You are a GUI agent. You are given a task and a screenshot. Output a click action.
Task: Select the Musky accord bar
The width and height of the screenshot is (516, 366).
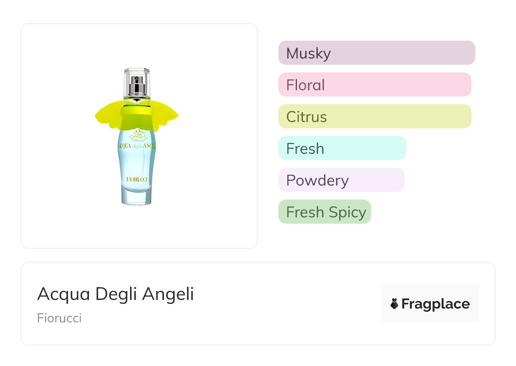376,53
